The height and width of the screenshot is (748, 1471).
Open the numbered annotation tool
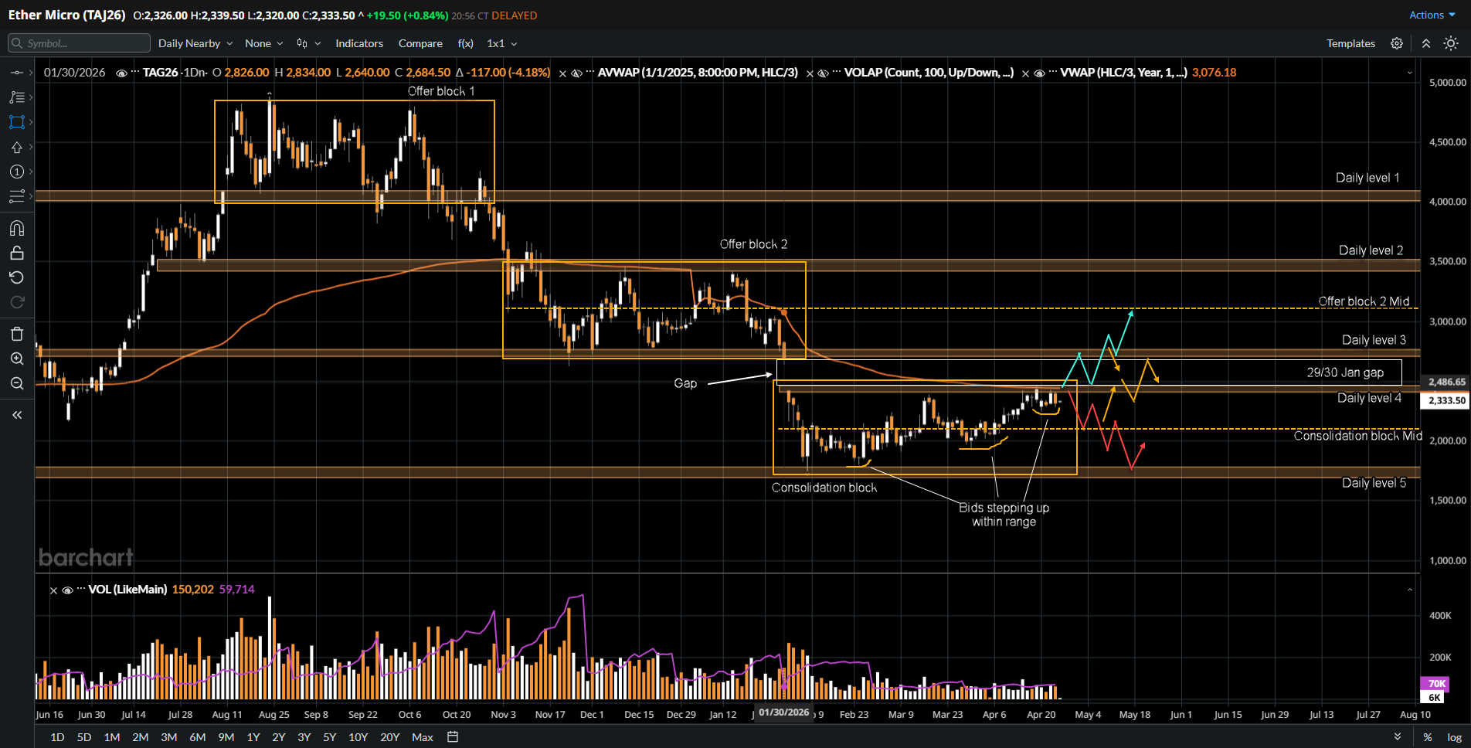[x=16, y=172]
